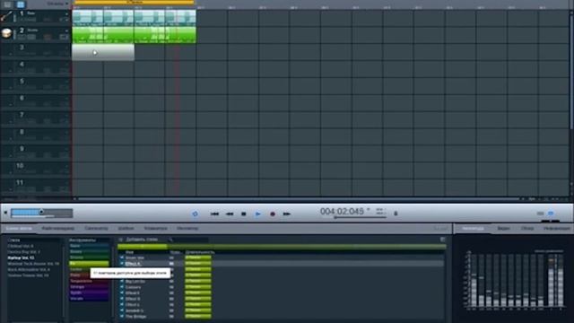Open the track 1 Bass dropdown arrow
Viewport: 574px width, 323px height.
66,14
